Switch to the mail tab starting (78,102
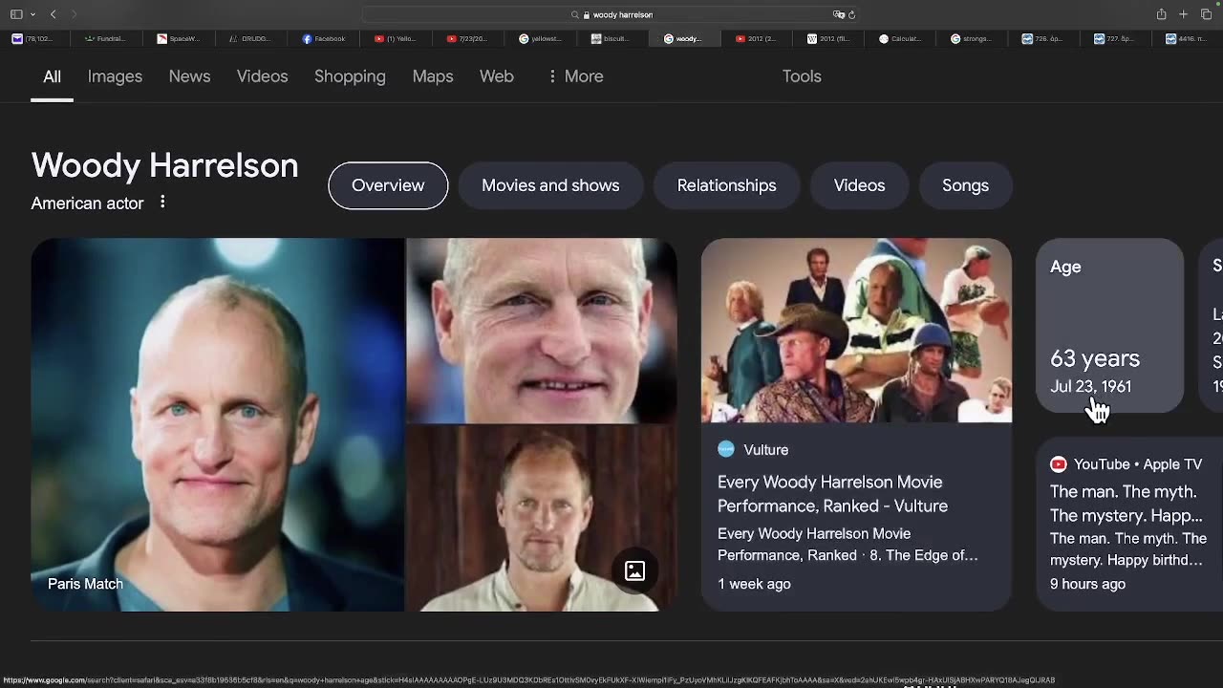 click(32, 39)
